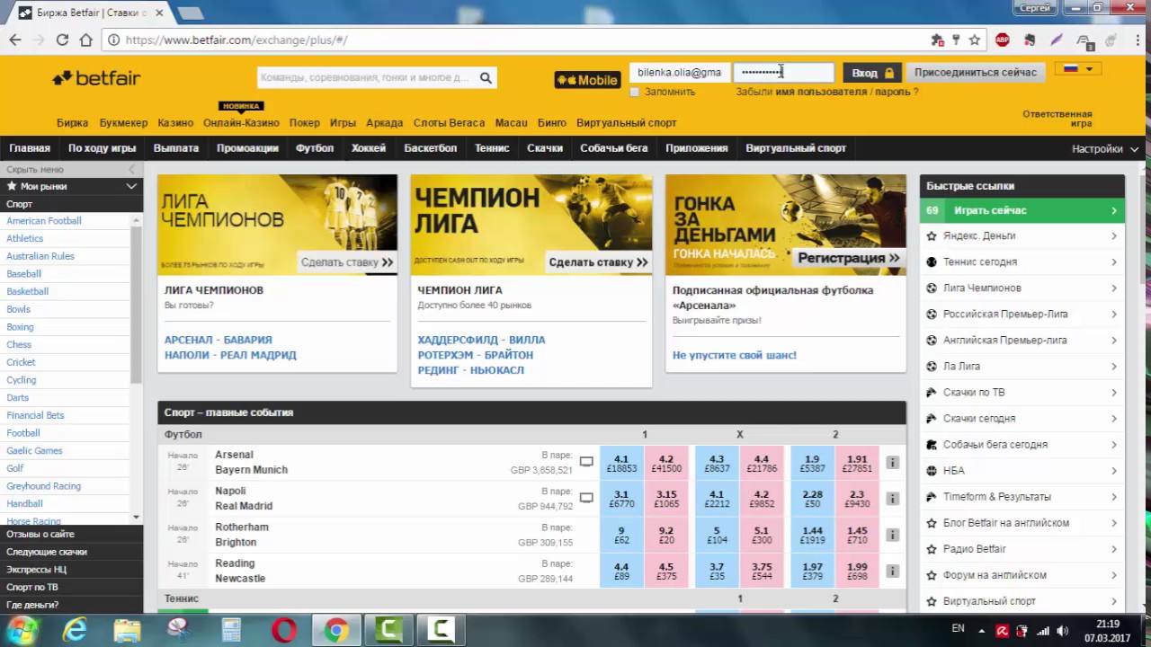This screenshot has width=1151, height=647.
Task: Expand Ла Лига quick link arrow
Action: [x=1113, y=366]
